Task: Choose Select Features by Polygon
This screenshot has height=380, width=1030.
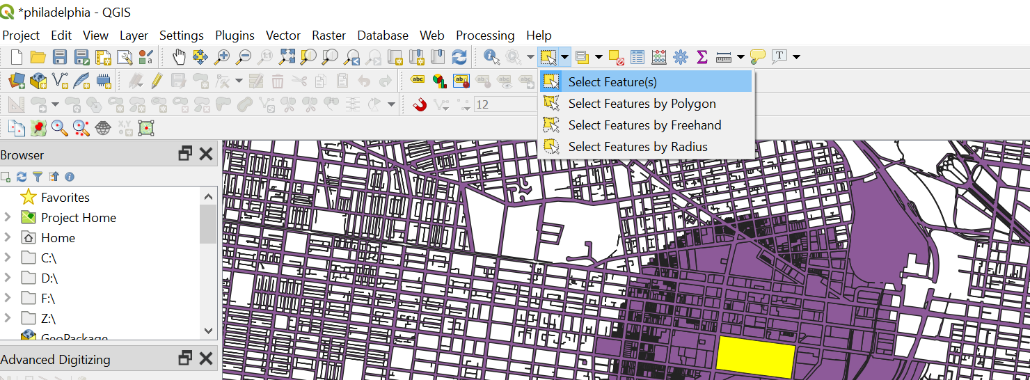Action: click(x=642, y=104)
